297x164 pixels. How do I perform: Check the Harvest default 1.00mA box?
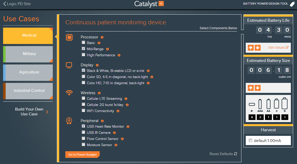point(250,140)
